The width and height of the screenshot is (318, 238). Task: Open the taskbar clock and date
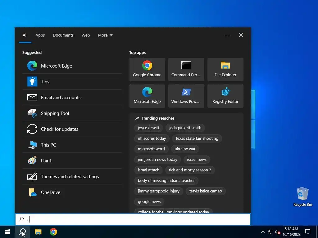tap(291, 232)
